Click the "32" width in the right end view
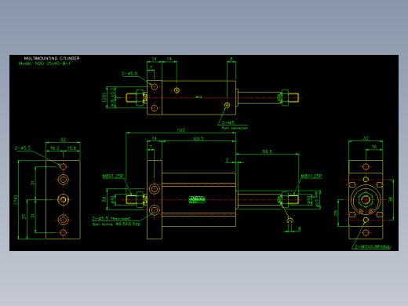Viewport: 408px width, 306px height. [x=366, y=138]
